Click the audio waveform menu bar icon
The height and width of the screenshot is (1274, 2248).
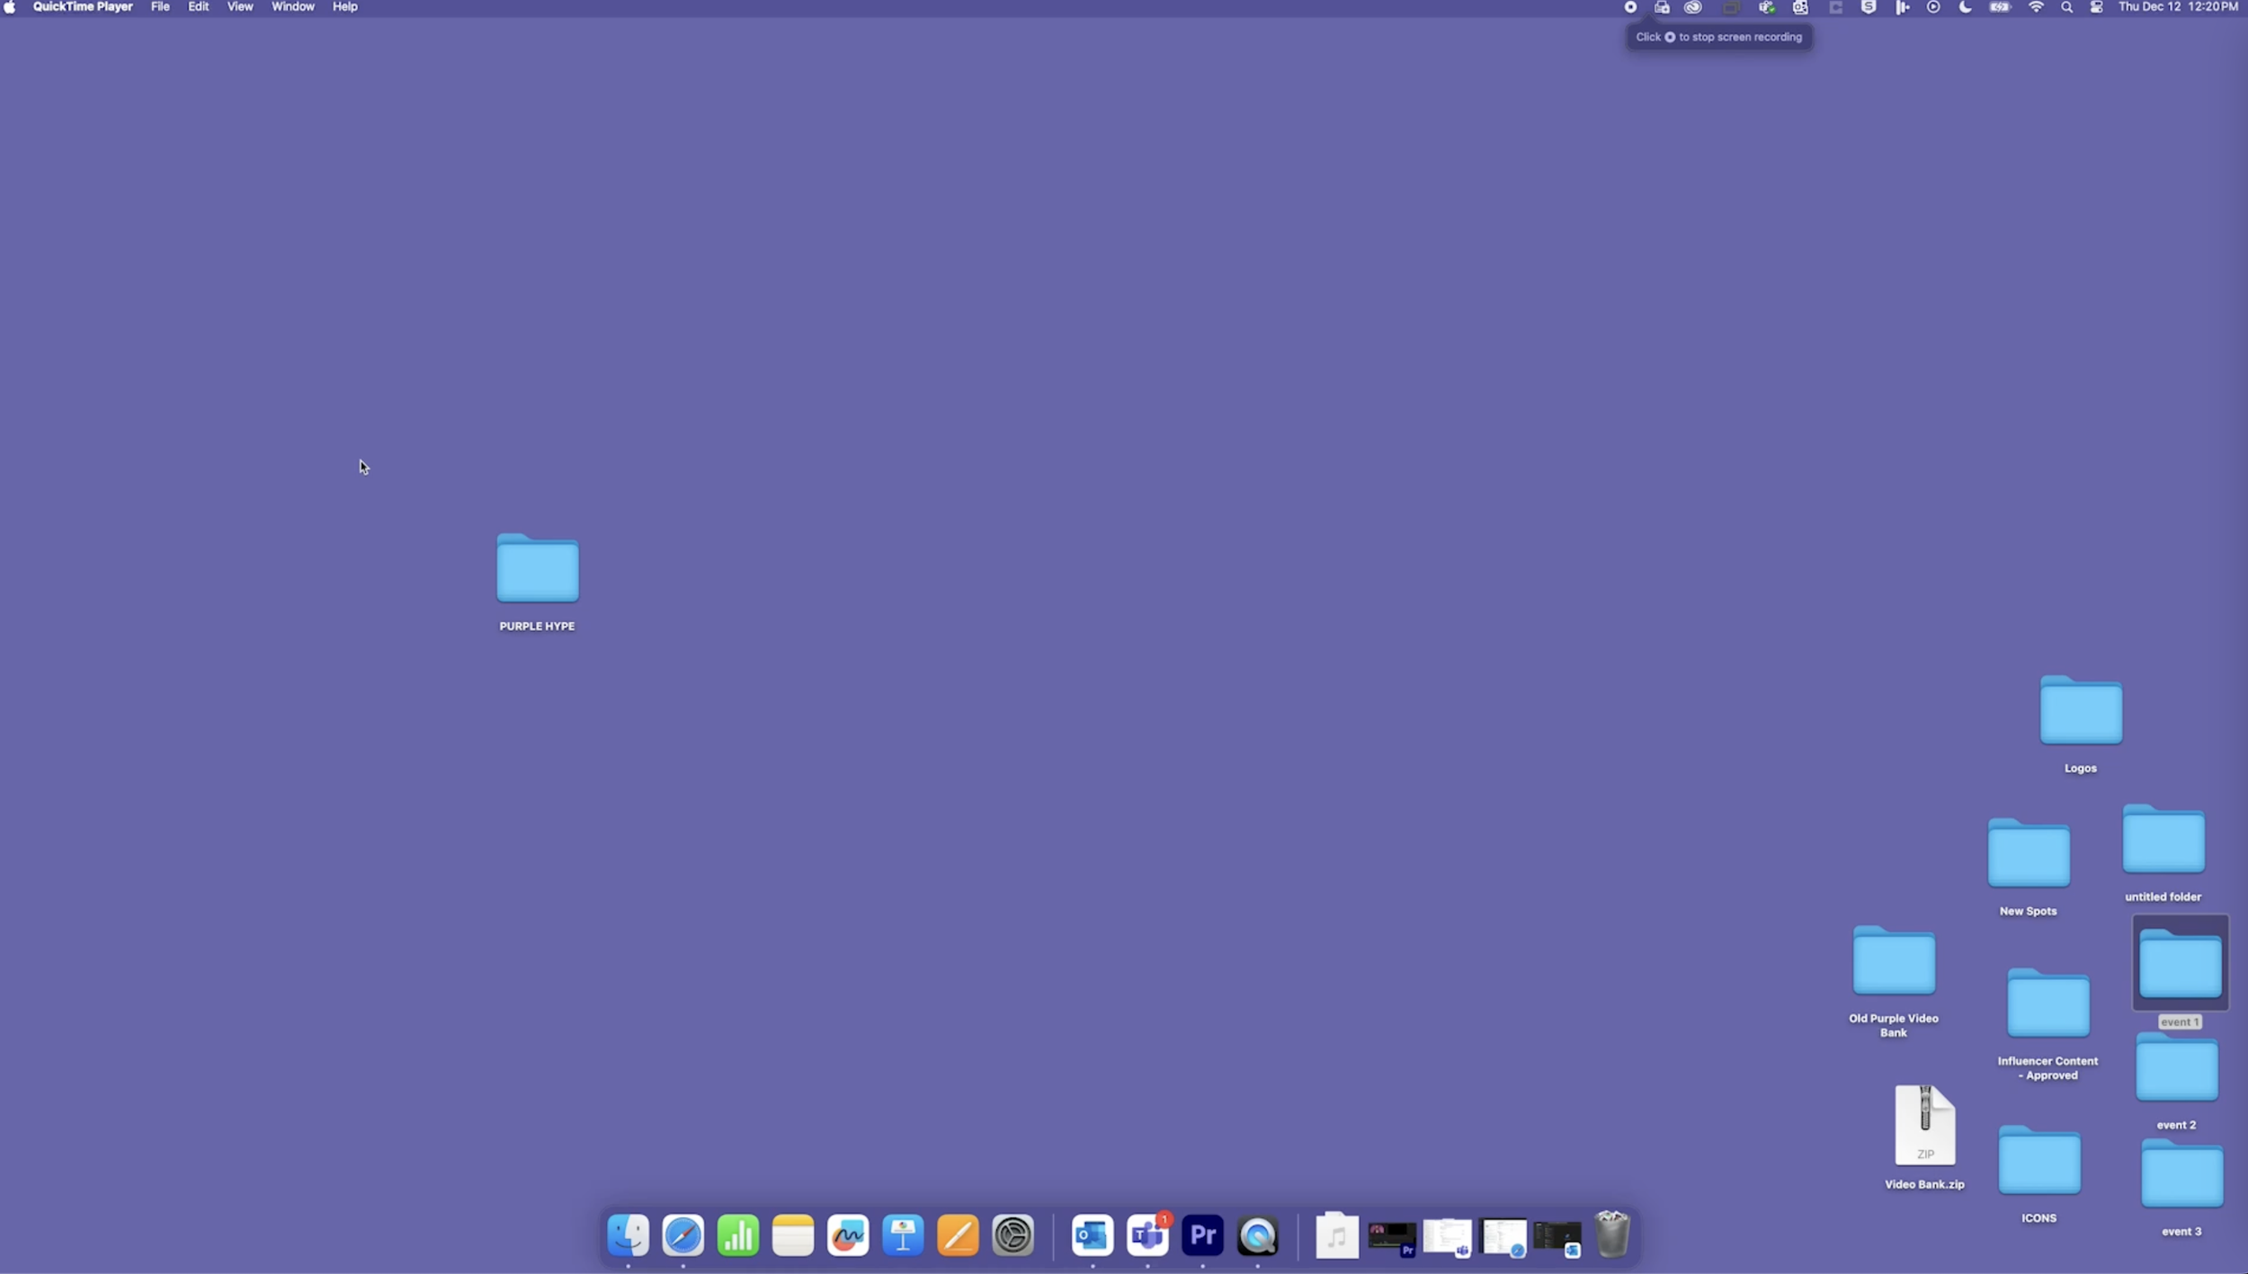point(1902,7)
